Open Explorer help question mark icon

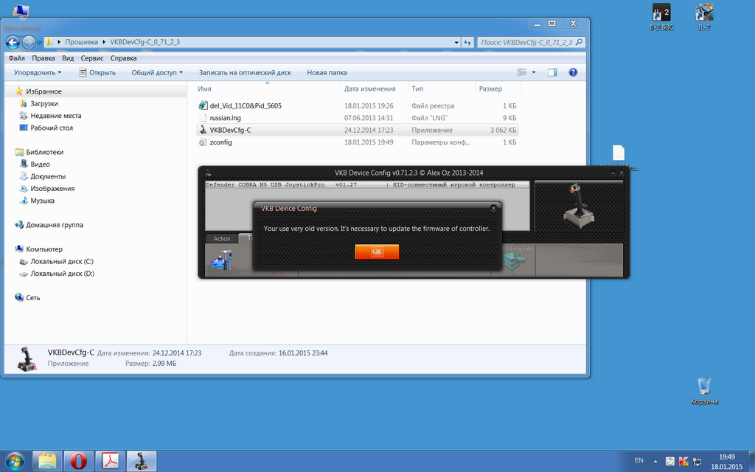573,72
